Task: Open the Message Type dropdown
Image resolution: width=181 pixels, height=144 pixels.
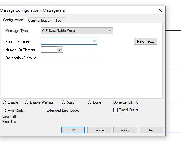Action: coord(77,30)
